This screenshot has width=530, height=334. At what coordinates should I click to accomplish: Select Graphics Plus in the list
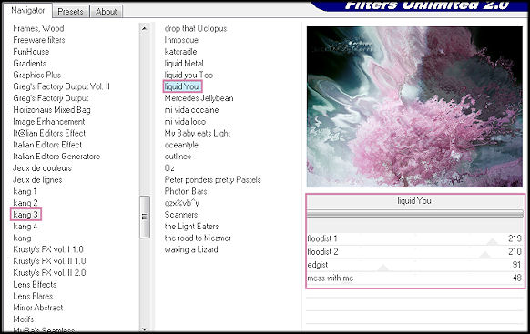tap(36, 75)
